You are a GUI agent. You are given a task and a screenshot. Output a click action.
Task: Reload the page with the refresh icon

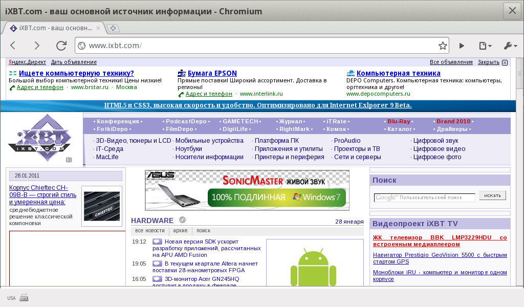61,46
